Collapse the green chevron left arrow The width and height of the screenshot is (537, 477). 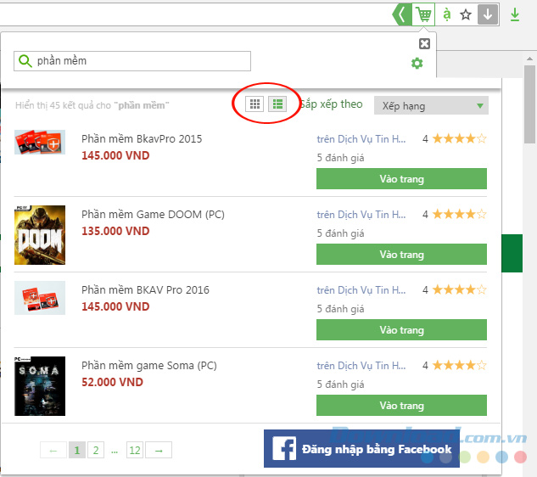pos(401,14)
